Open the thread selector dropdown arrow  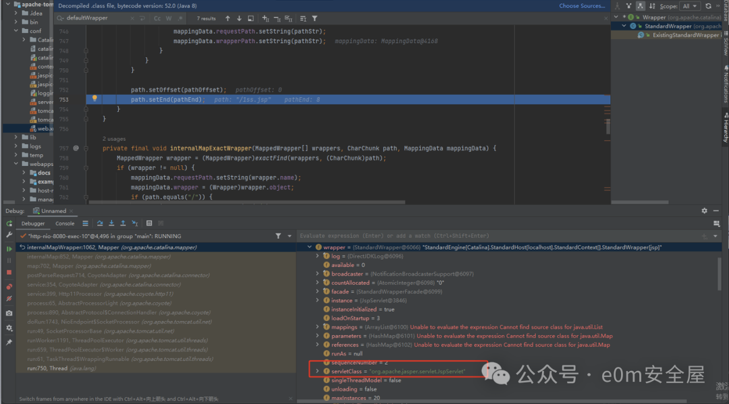click(289, 236)
